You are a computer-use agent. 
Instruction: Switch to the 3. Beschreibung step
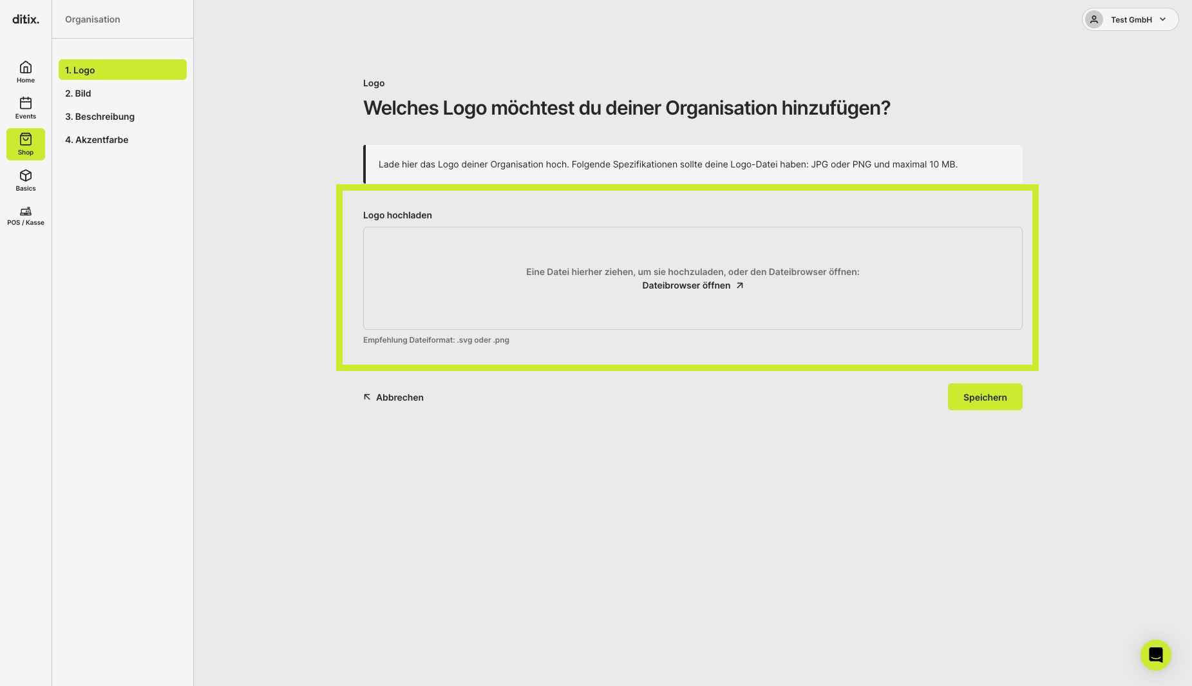122,116
